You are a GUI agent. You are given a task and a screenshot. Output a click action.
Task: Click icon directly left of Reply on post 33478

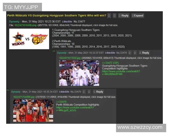point(135,53)
